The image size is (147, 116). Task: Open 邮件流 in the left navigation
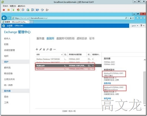[x=7, y=68]
